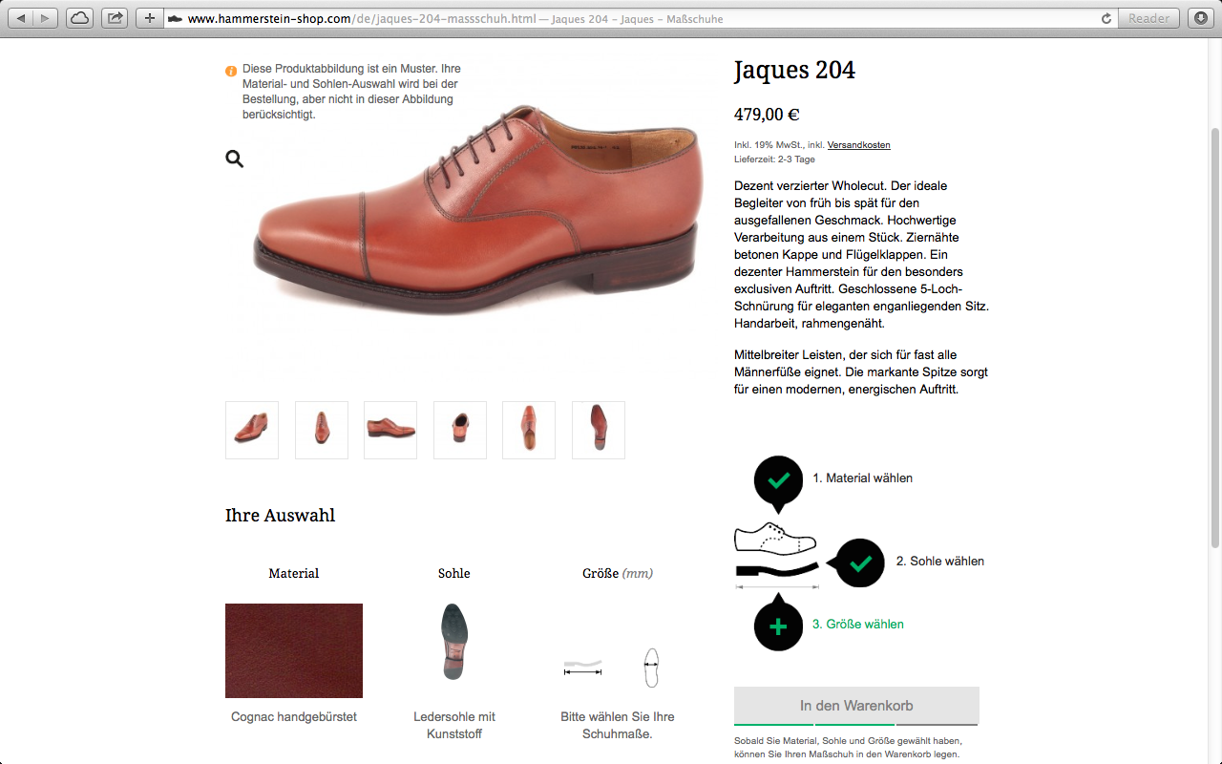
Task: Click the sole image under Sohle
Action: (x=454, y=642)
